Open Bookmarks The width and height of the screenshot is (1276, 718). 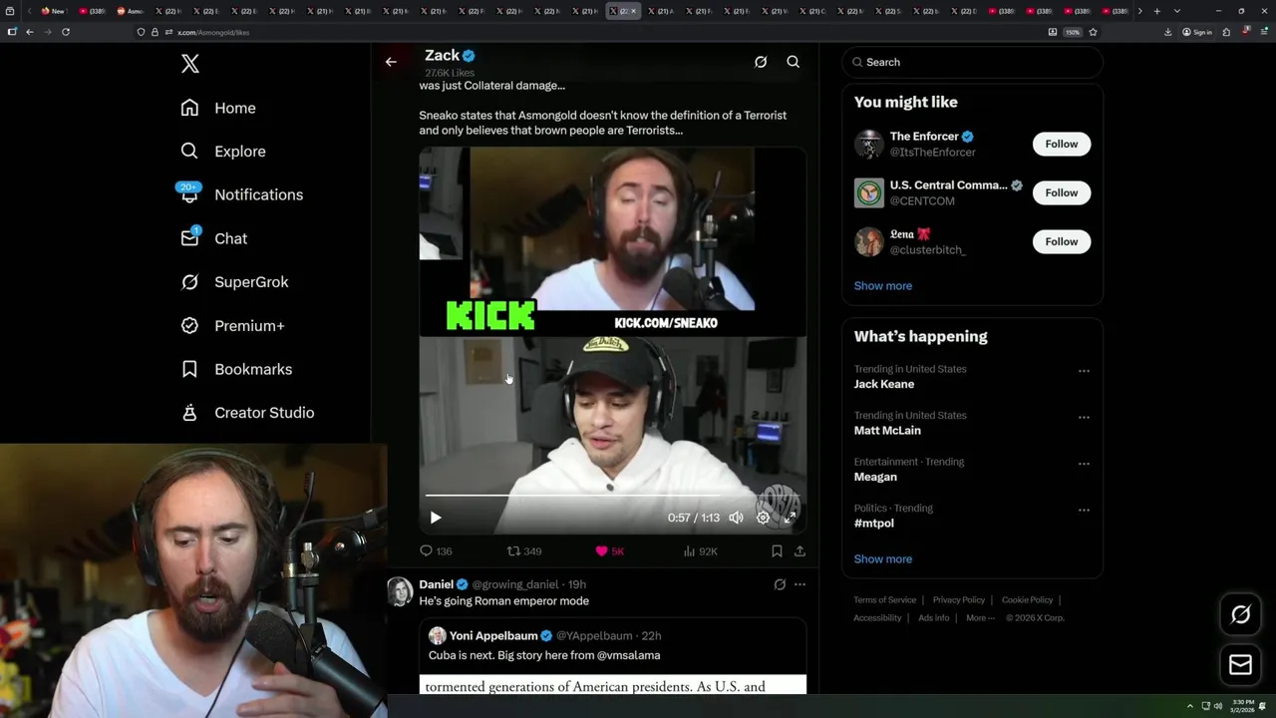[x=236, y=369]
